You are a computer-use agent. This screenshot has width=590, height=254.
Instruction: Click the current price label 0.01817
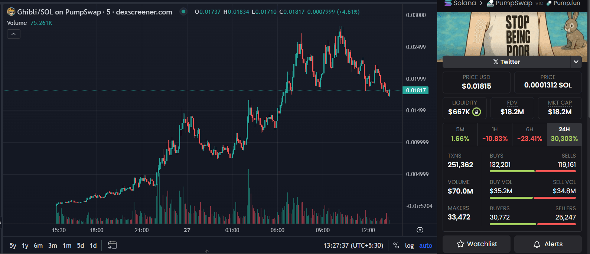[x=415, y=90]
